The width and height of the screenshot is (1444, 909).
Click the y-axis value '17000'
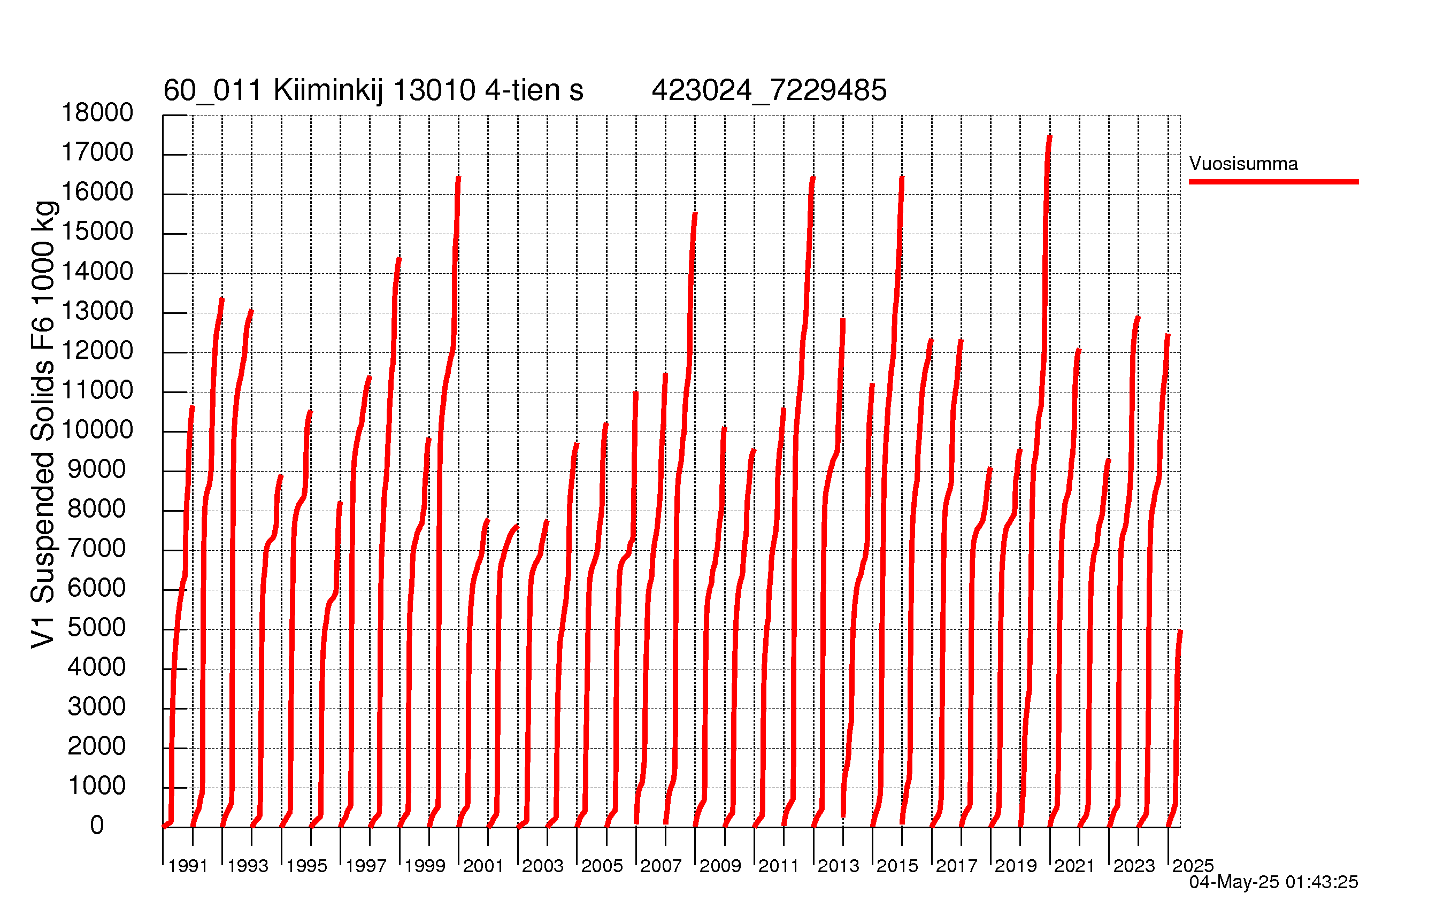pyautogui.click(x=97, y=152)
